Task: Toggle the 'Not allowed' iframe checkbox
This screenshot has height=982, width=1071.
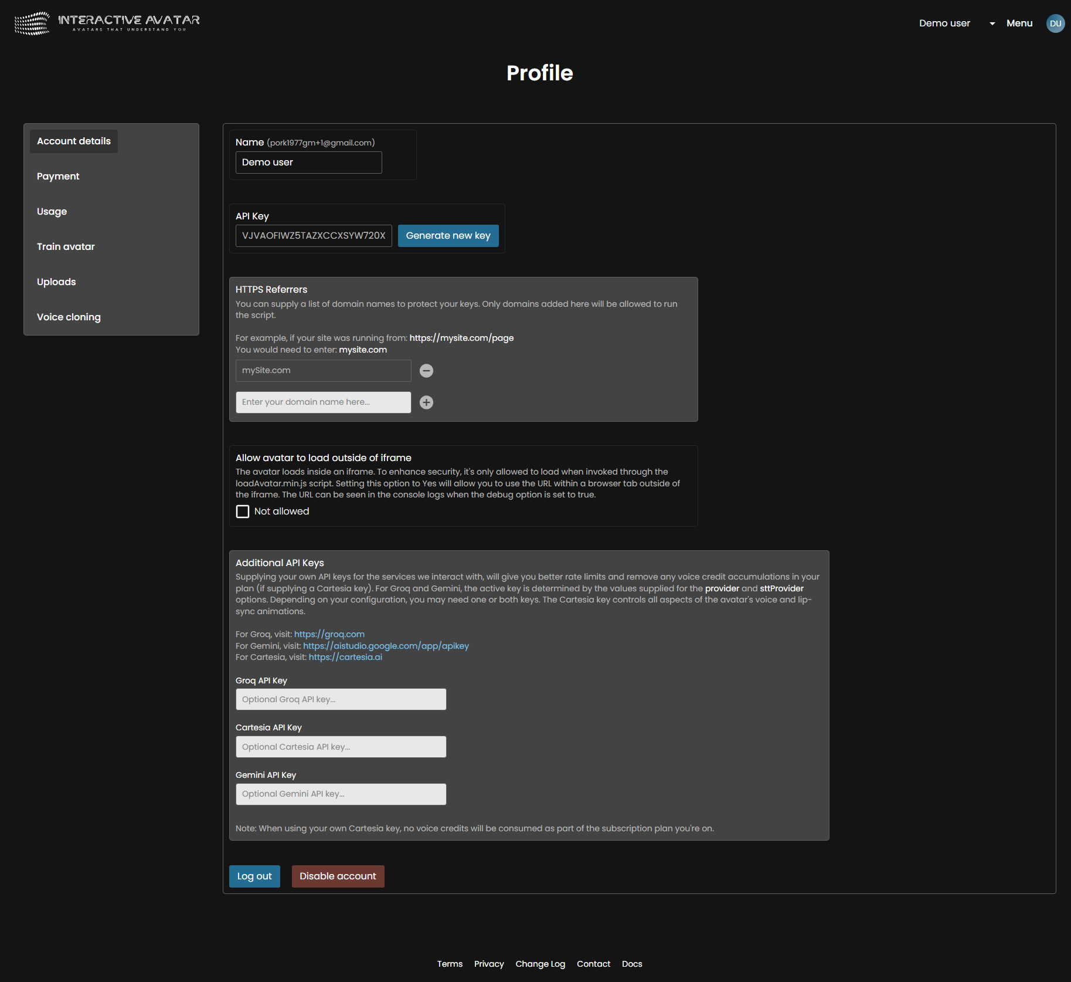Action: [x=243, y=512]
